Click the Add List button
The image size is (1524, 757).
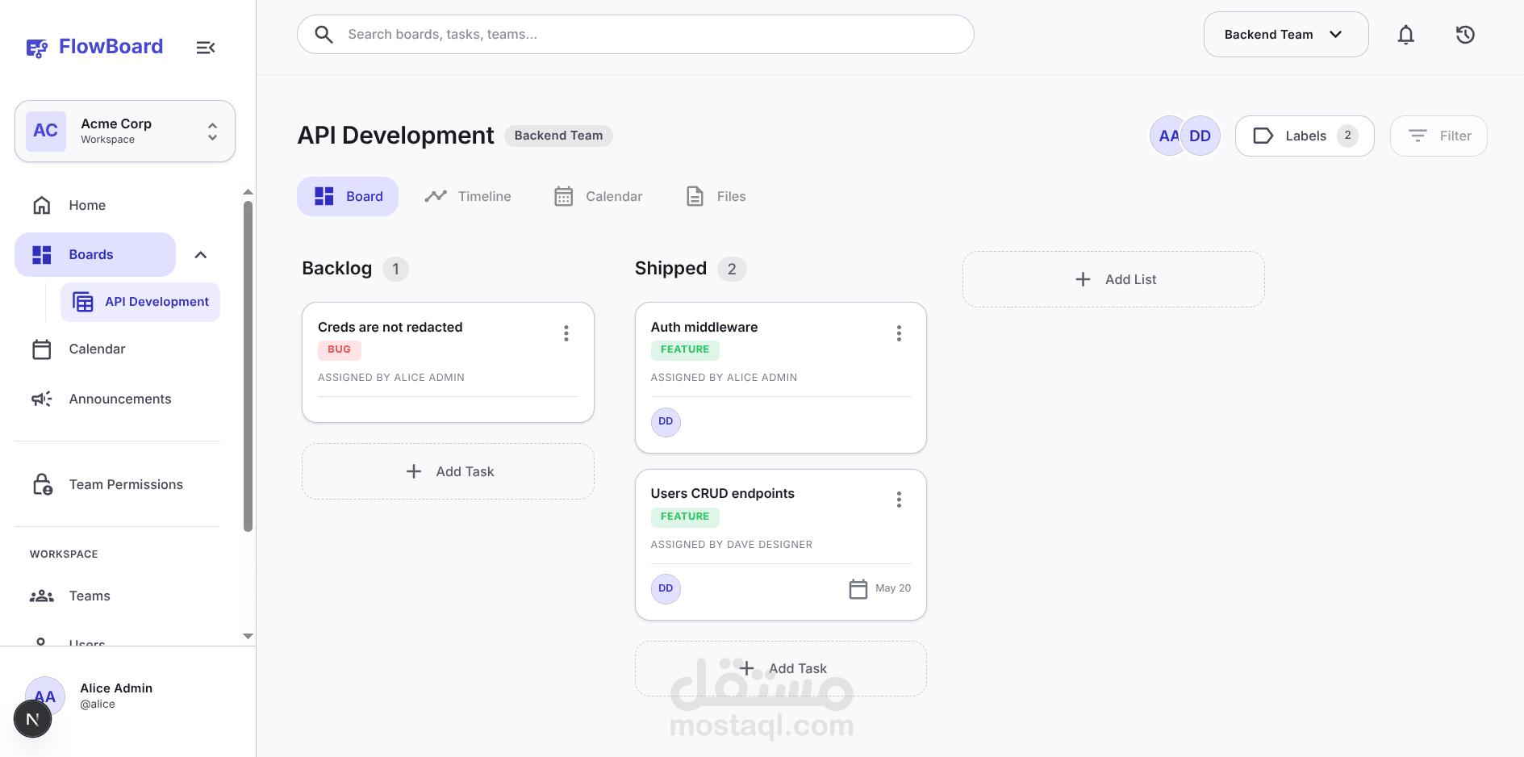pos(1113,279)
